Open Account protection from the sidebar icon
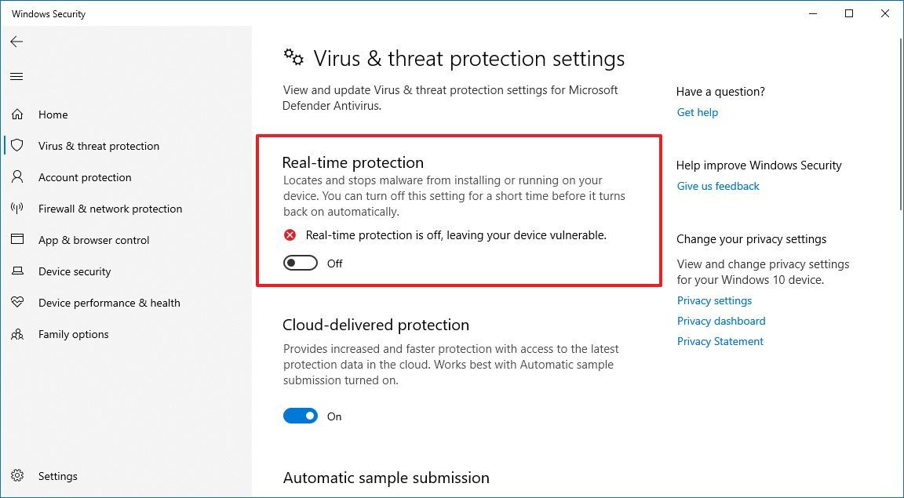 click(x=17, y=176)
